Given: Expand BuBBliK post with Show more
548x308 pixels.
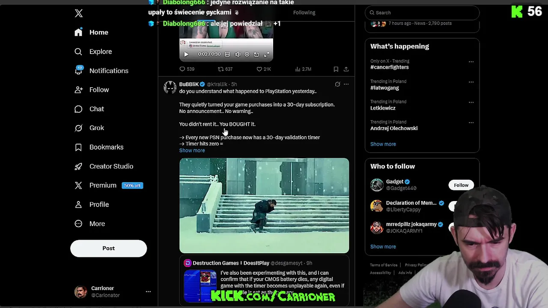Looking at the screenshot, I should [192, 151].
